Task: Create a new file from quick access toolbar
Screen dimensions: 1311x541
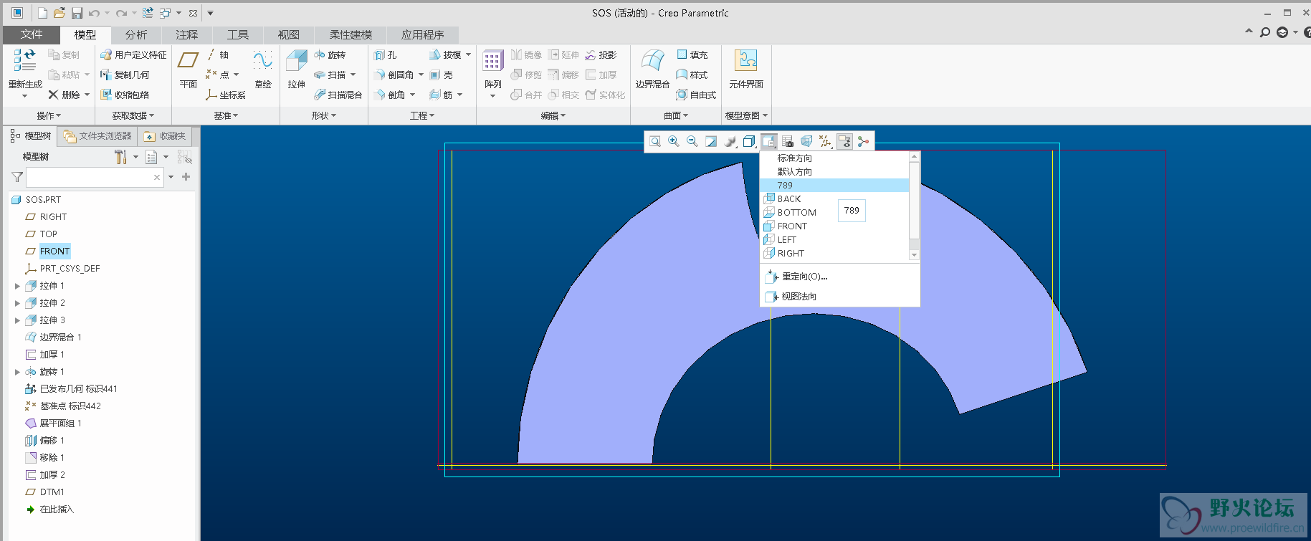Action: coord(43,13)
